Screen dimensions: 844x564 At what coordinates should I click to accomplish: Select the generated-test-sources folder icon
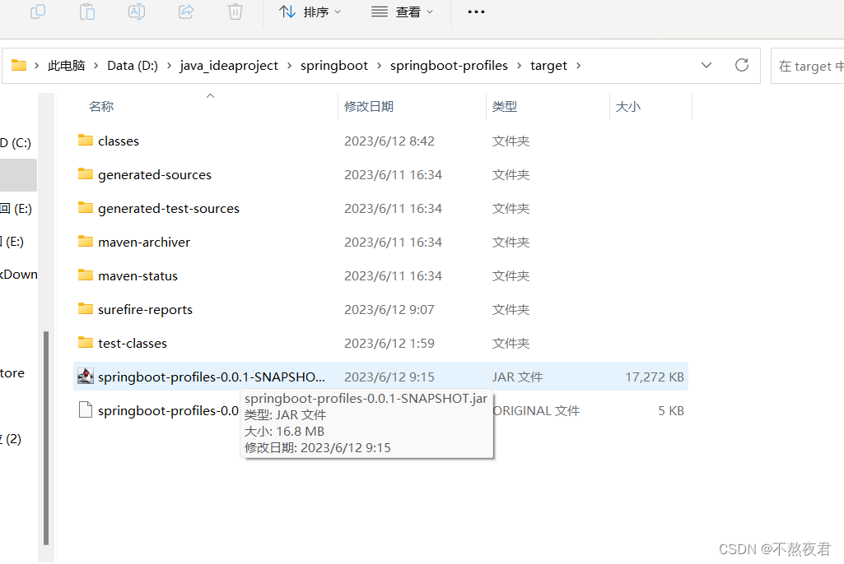point(86,207)
